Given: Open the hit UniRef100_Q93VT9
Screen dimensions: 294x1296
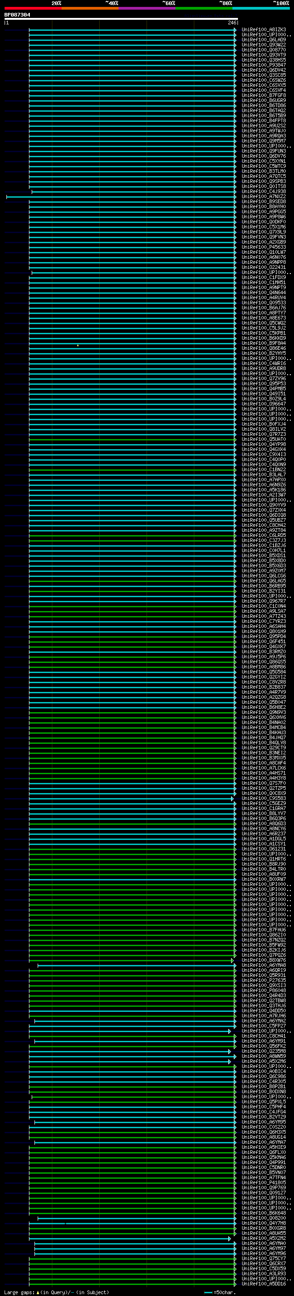Looking at the screenshot, I should click(x=264, y=55).
